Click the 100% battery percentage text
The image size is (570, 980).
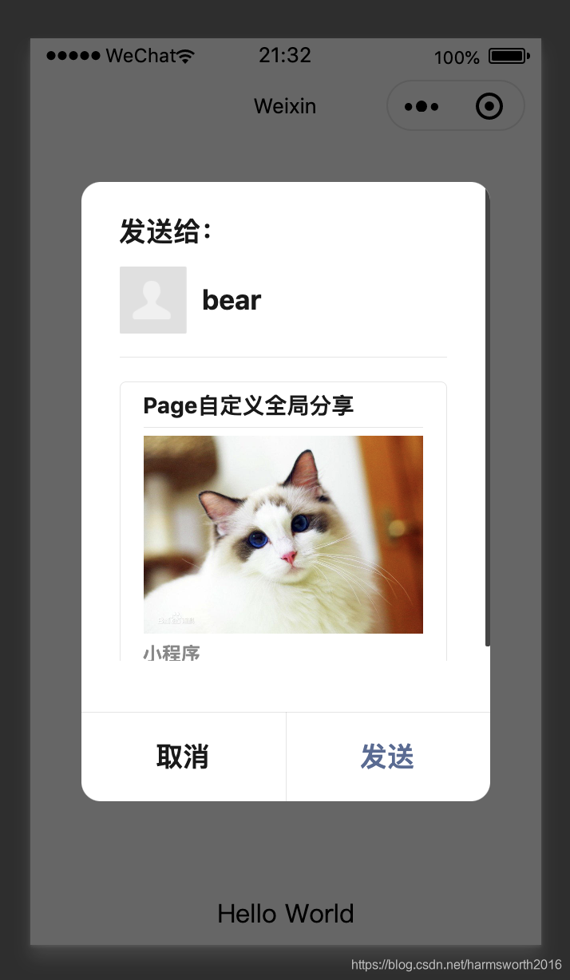pyautogui.click(x=457, y=57)
